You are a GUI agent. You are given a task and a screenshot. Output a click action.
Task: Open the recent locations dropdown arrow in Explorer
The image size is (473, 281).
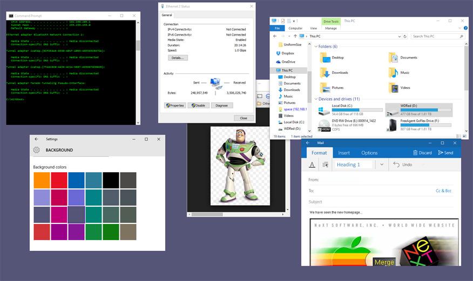pos(289,37)
